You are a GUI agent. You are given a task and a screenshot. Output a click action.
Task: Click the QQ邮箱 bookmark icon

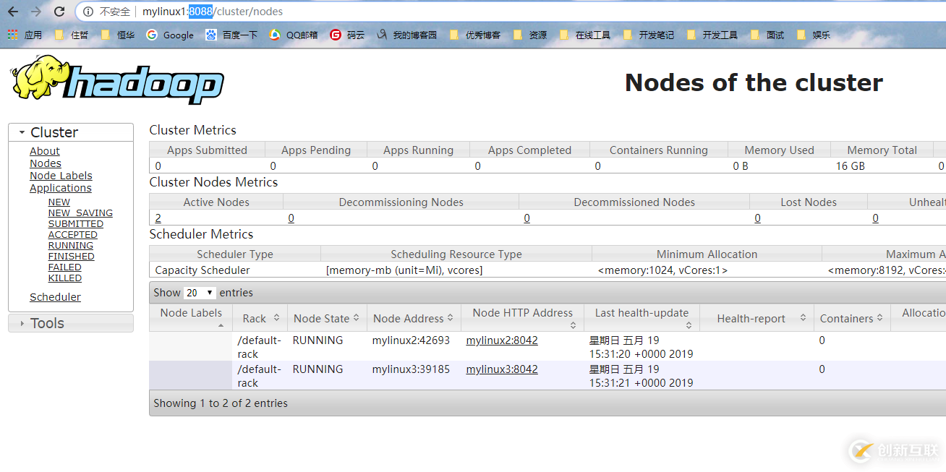click(x=273, y=34)
